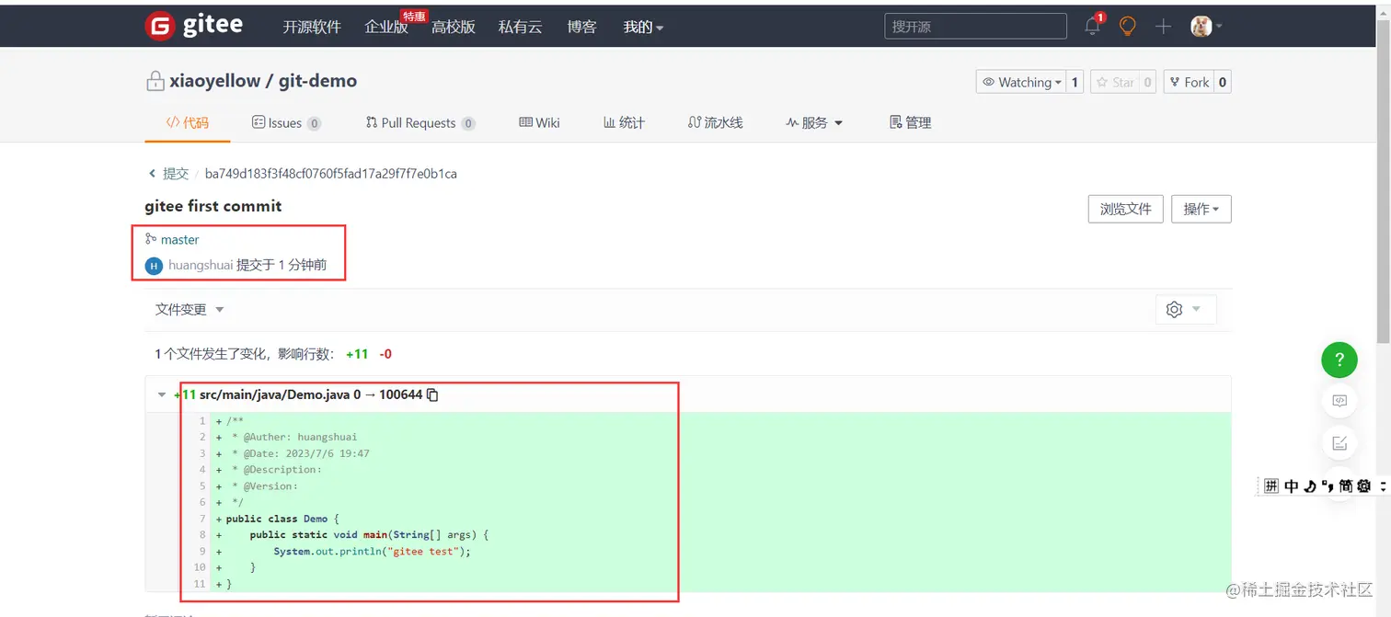1391x617 pixels.
Task: Open the Watching dropdown
Action: point(1021,82)
